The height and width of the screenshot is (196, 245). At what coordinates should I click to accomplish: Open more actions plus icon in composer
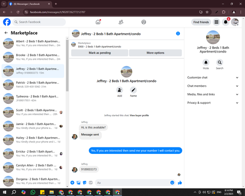pos(73,183)
